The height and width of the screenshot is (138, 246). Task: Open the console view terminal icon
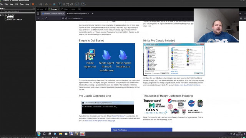[x=77, y=4]
